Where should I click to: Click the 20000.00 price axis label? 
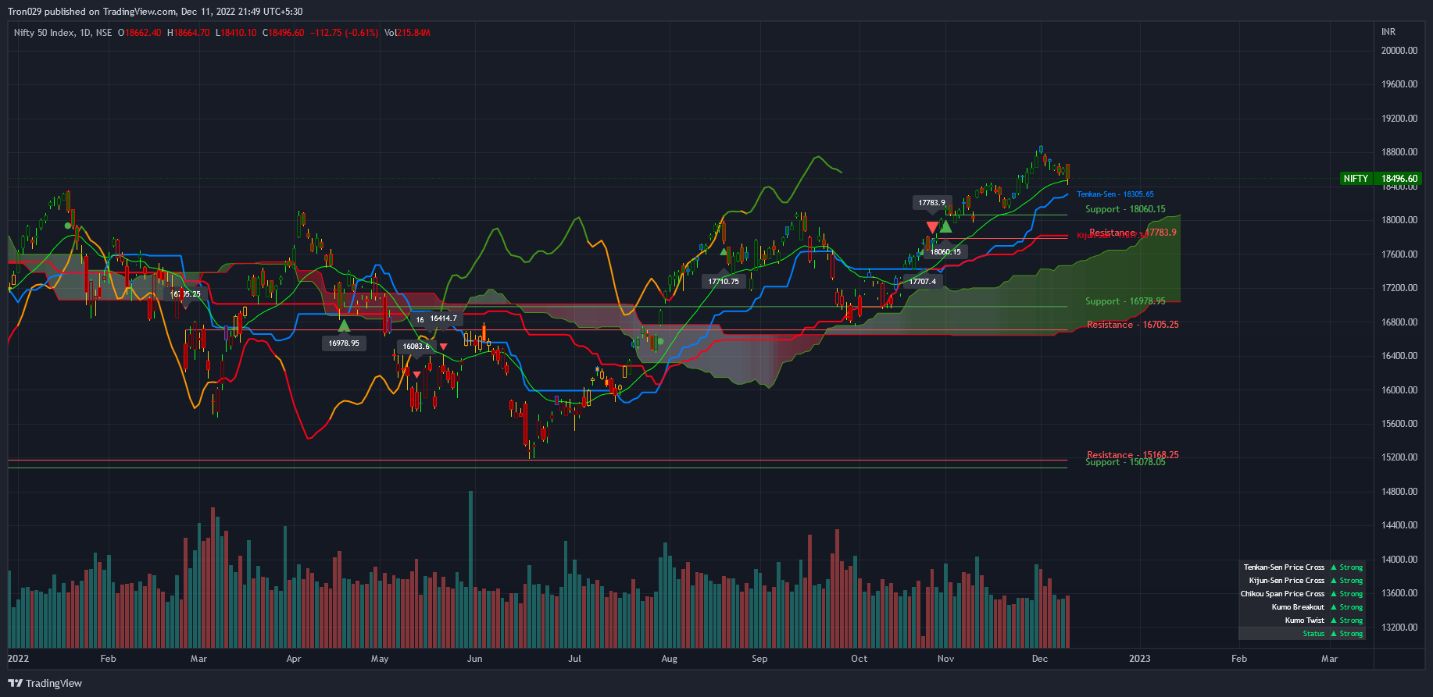point(1399,51)
